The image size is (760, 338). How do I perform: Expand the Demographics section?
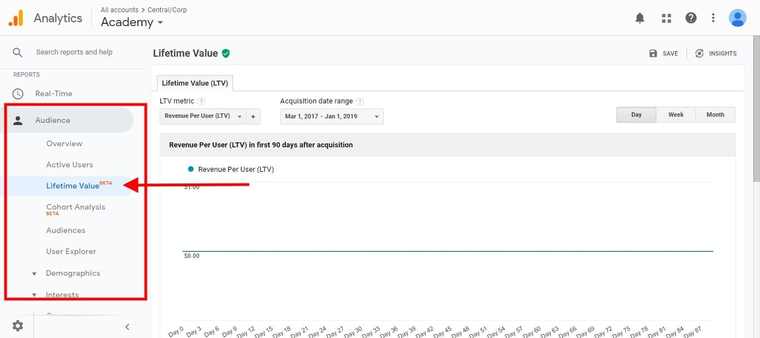coord(72,274)
